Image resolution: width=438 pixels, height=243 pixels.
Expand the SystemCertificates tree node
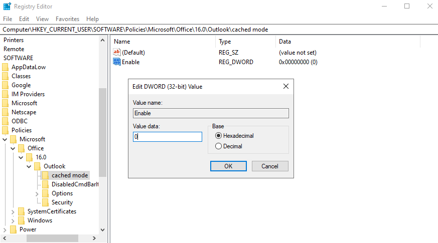13,212
